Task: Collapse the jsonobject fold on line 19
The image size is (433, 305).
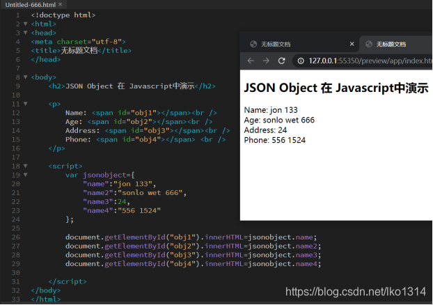Action: point(25,175)
